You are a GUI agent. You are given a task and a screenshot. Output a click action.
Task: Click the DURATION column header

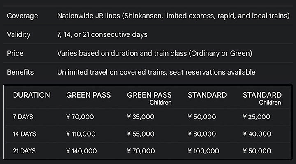tap(32, 95)
